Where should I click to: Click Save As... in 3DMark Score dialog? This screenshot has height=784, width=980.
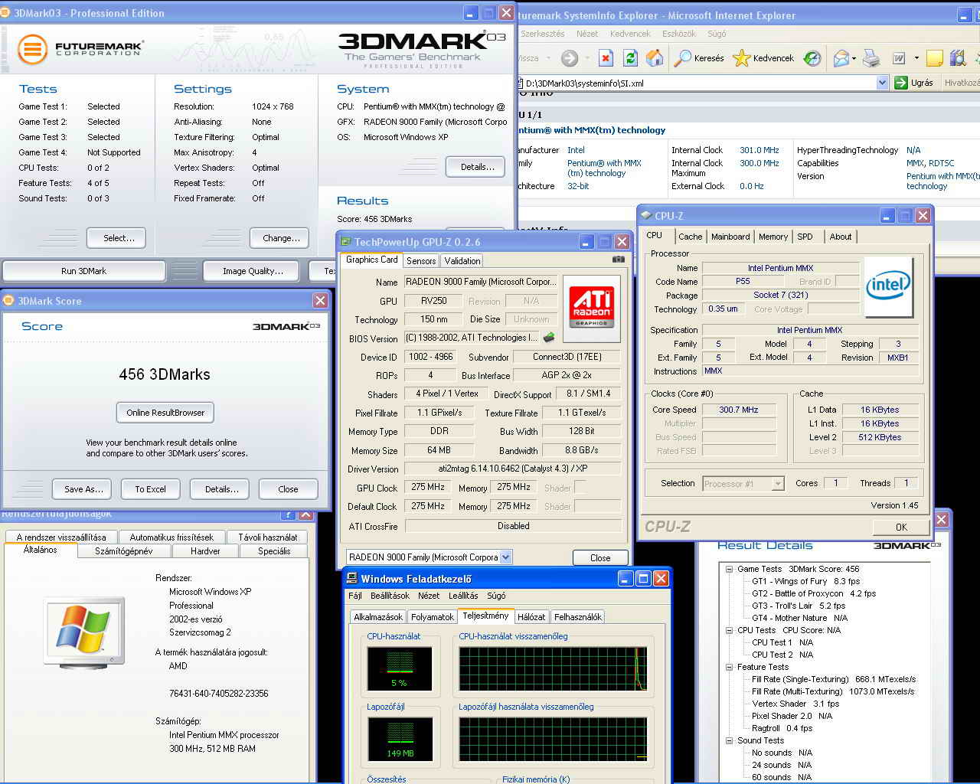[x=83, y=489]
